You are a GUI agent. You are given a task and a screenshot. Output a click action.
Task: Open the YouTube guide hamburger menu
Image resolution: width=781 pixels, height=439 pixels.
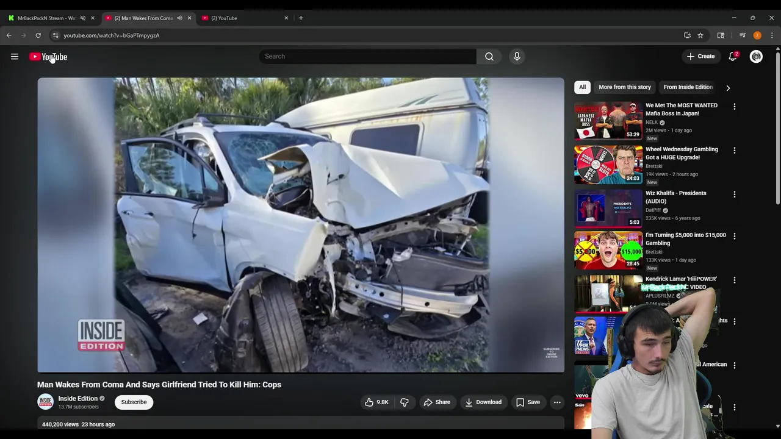click(15, 57)
